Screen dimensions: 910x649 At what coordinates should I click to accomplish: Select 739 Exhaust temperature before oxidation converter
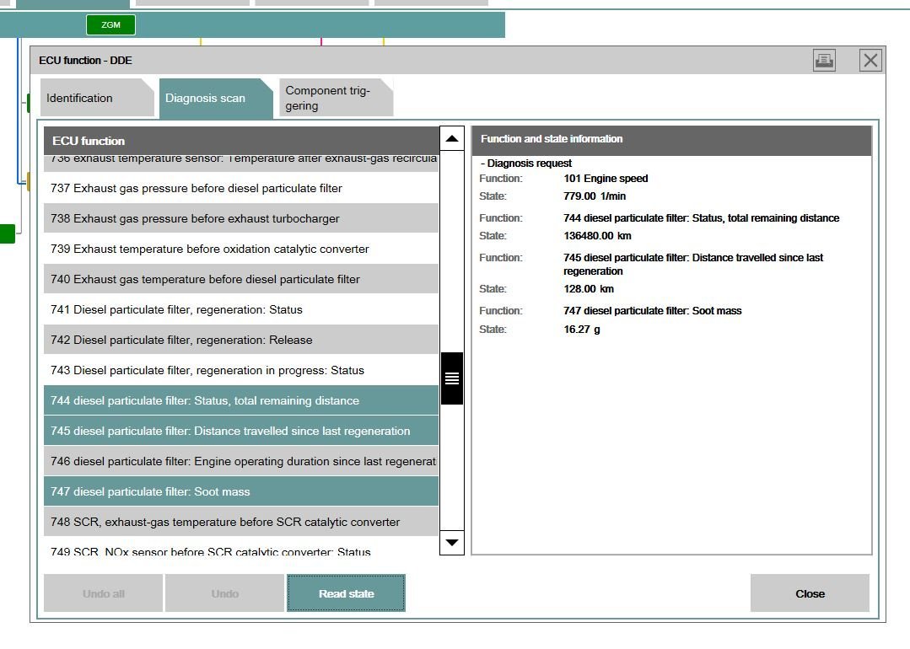(241, 249)
